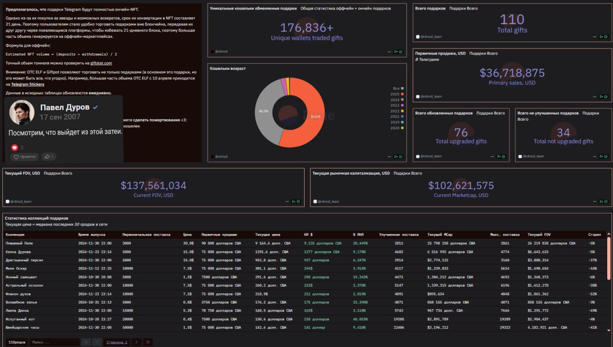Open the three-dots menu on Primary sales widget
613x347 pixels.
[x=594, y=96]
